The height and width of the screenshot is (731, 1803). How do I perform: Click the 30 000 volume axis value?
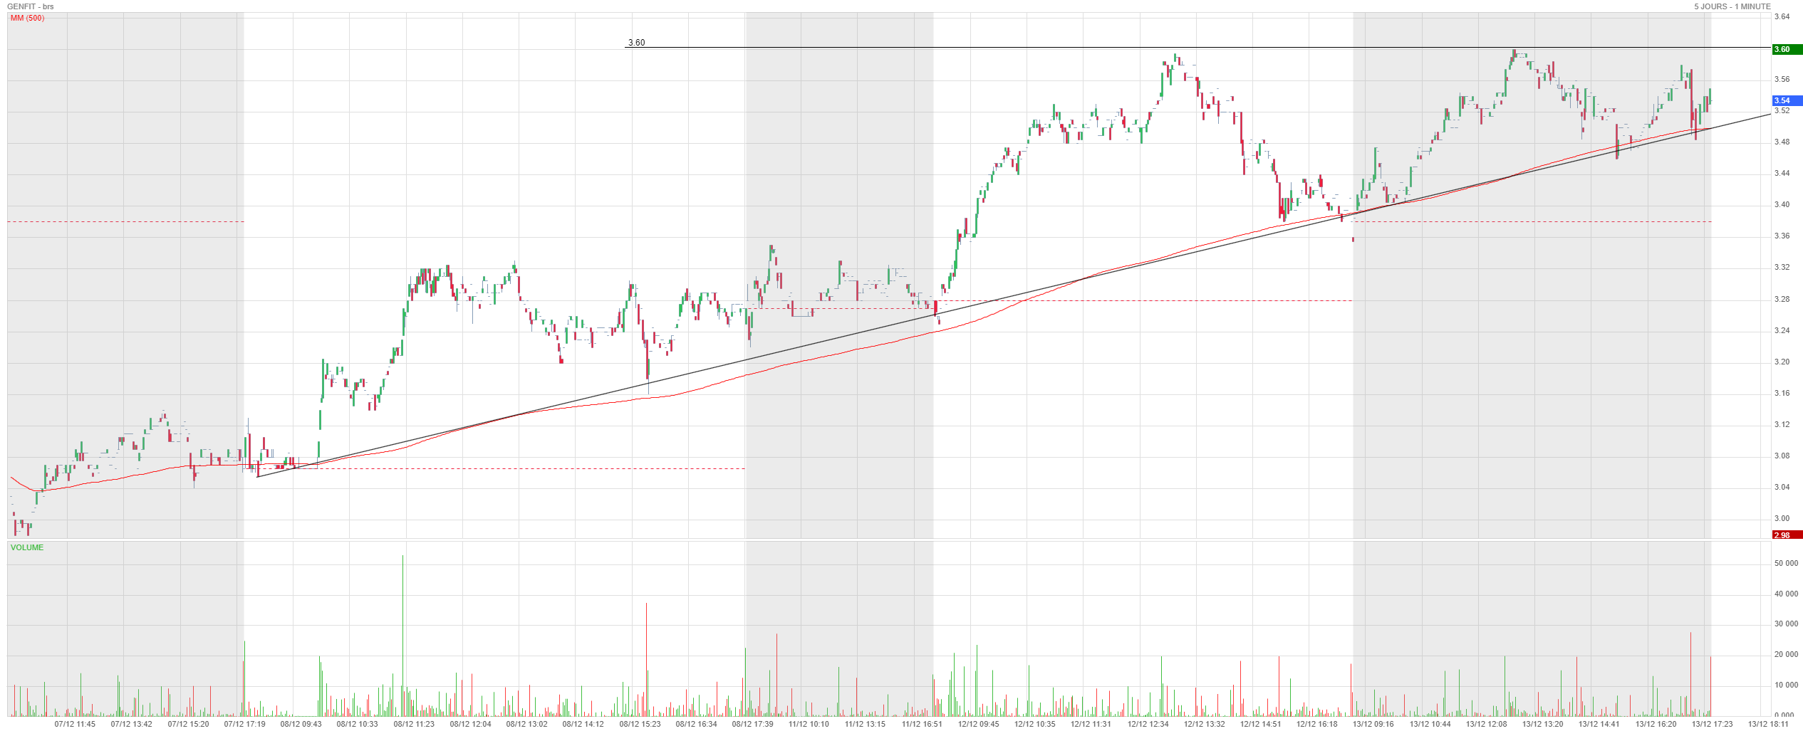point(1786,624)
